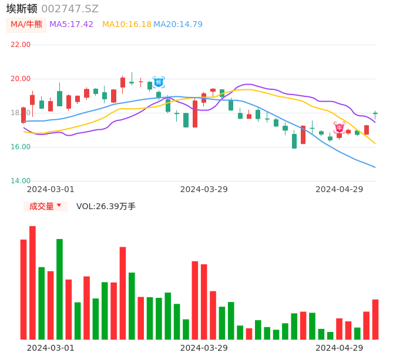
Task: Click the last red volume bar on the right
Action: (x=375, y=320)
